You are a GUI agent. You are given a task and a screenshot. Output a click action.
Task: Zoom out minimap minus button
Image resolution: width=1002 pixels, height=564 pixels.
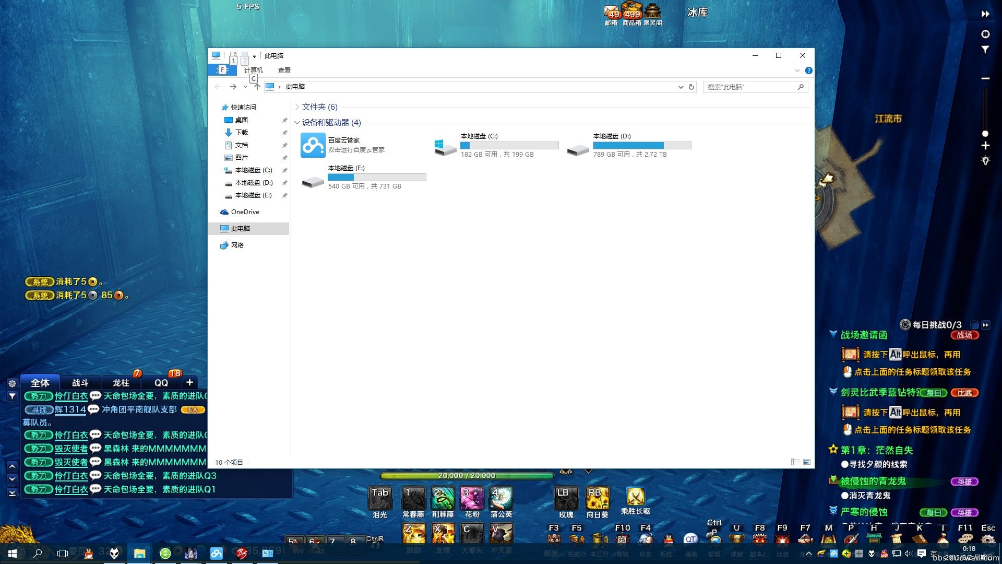[x=985, y=78]
